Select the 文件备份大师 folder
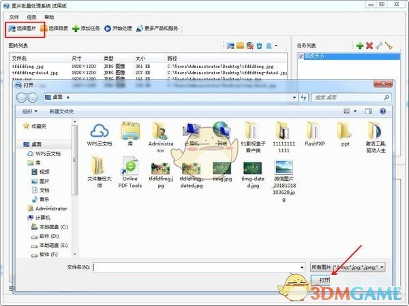The width and height of the screenshot is (409, 306). (x=100, y=172)
